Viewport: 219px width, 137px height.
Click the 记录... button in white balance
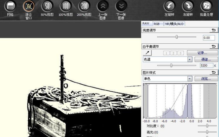pyautogui.click(x=202, y=53)
